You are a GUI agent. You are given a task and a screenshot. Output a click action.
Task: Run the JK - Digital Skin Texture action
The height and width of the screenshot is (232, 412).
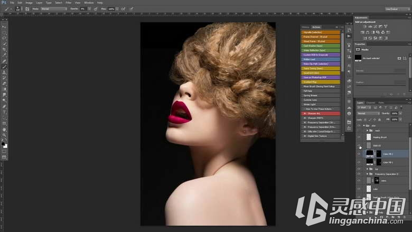(x=320, y=136)
